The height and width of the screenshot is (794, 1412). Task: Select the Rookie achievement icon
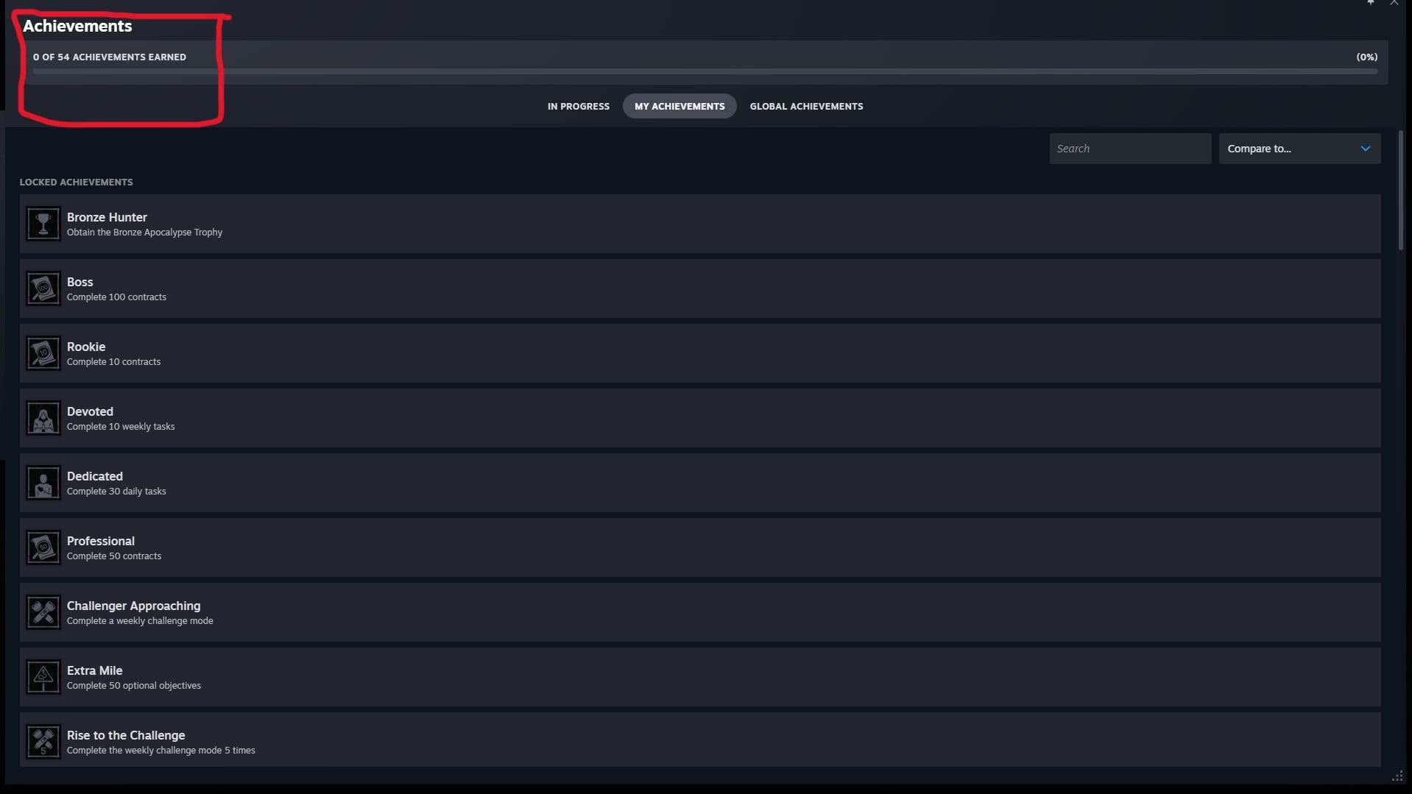43,353
